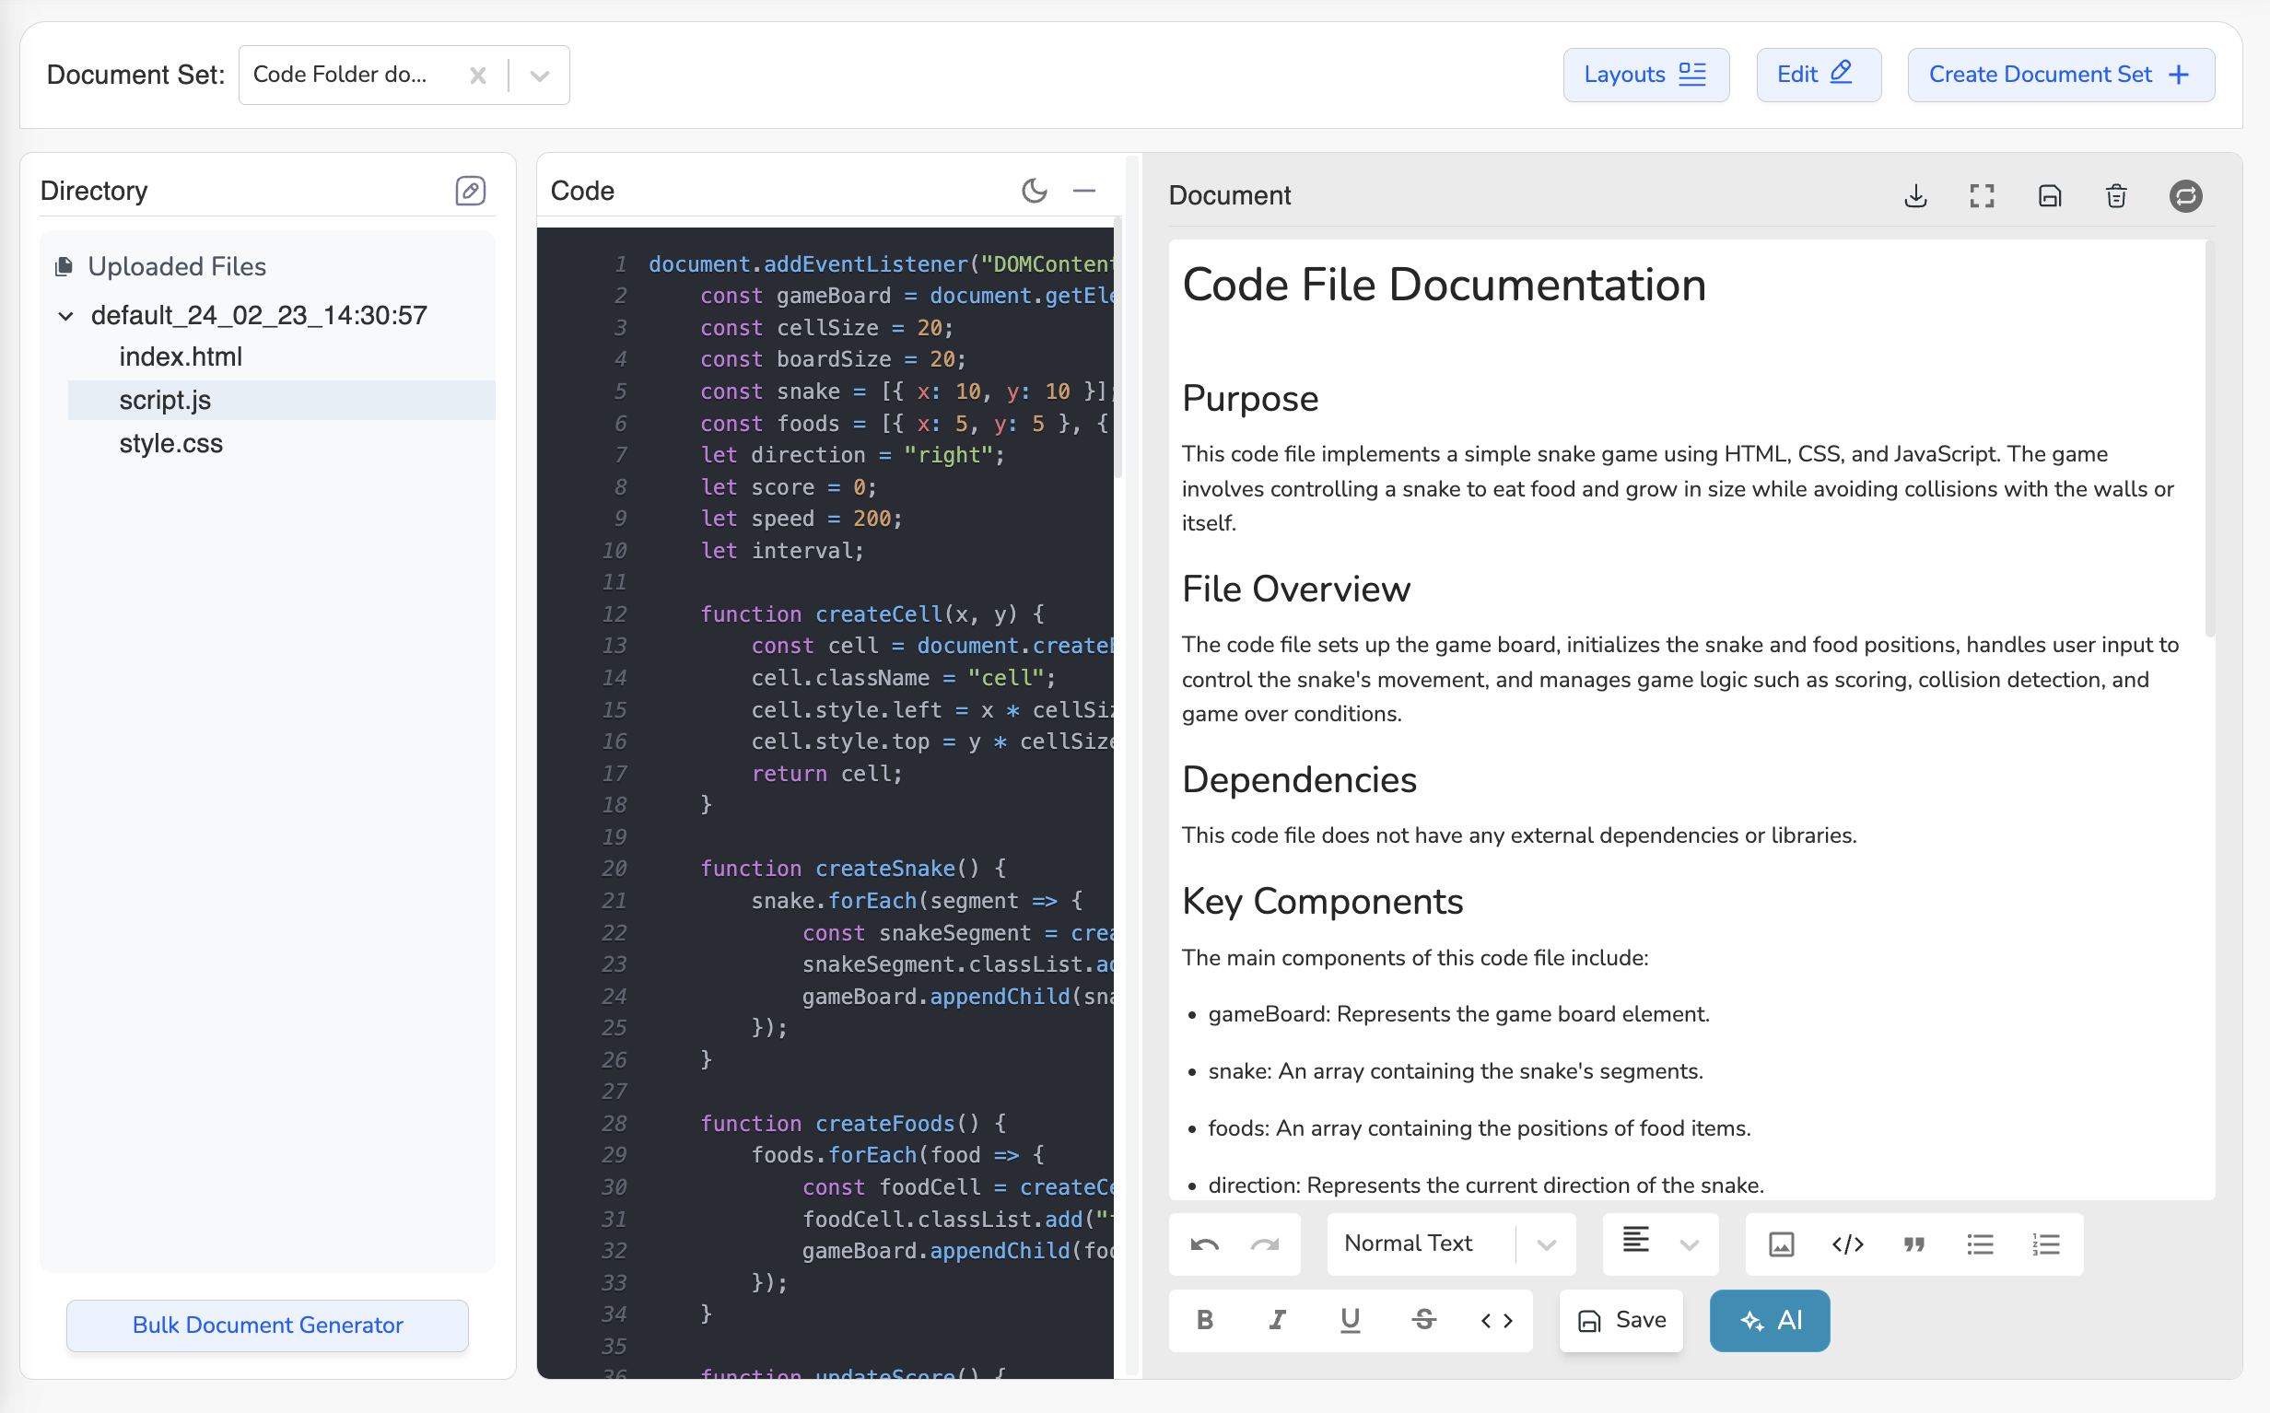Image resolution: width=2270 pixels, height=1413 pixels.
Task: Insert an image using the image icon
Action: (x=1780, y=1244)
